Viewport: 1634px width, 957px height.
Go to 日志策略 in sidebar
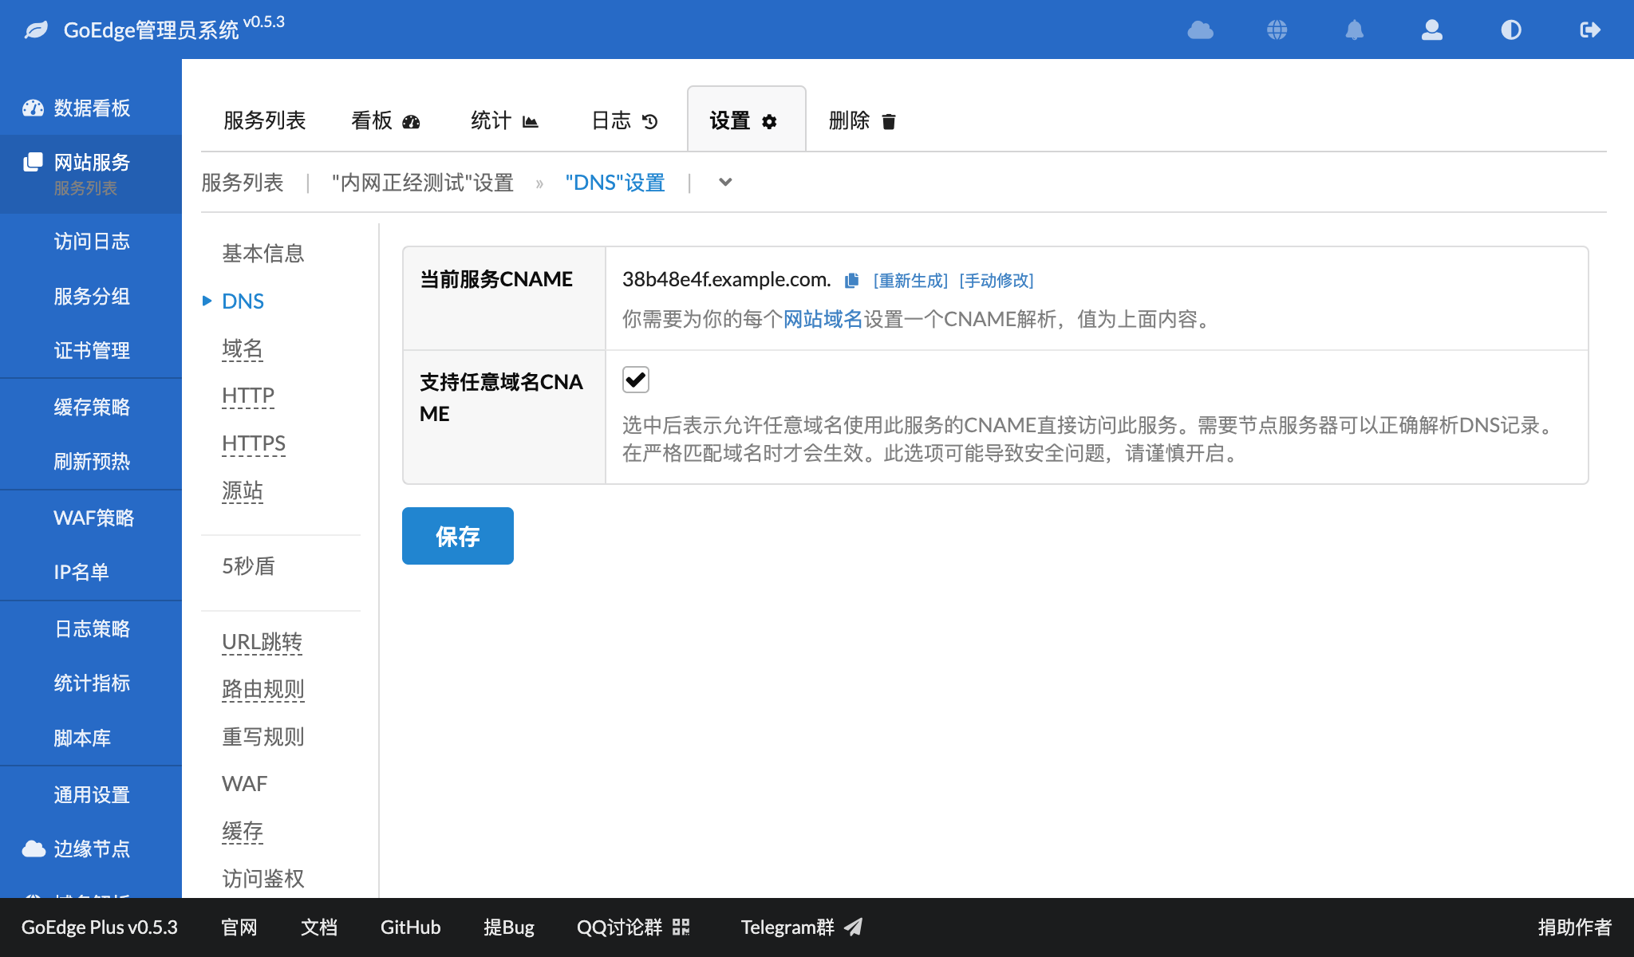tap(91, 629)
